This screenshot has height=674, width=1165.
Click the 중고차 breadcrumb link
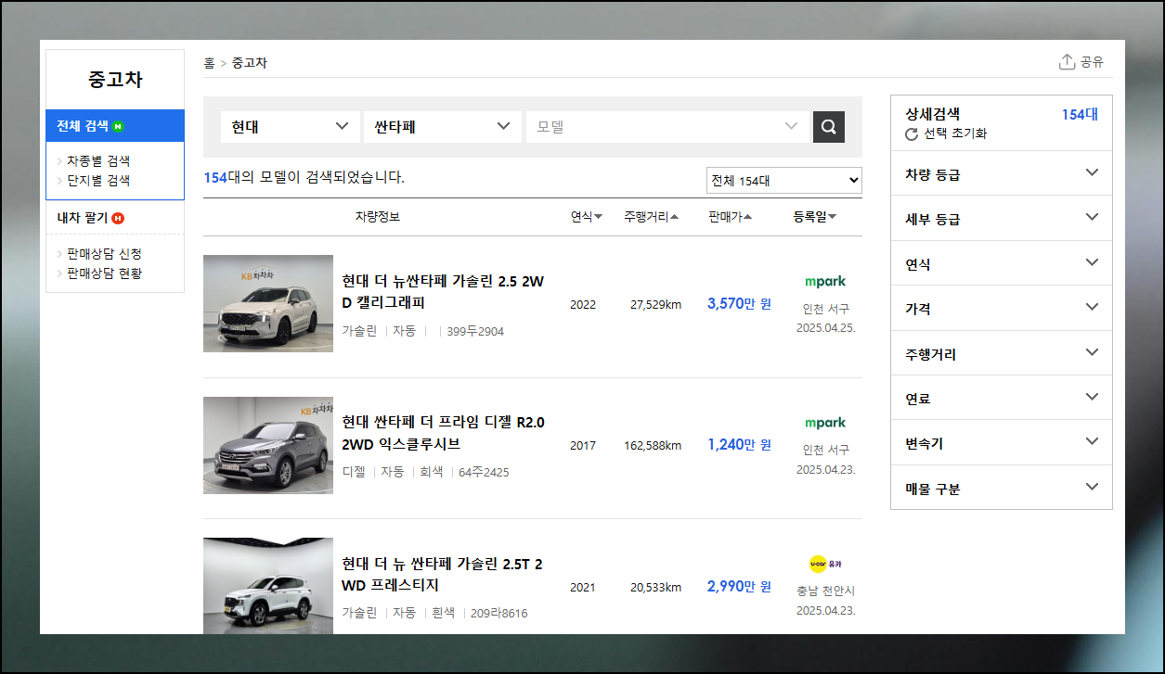250,63
